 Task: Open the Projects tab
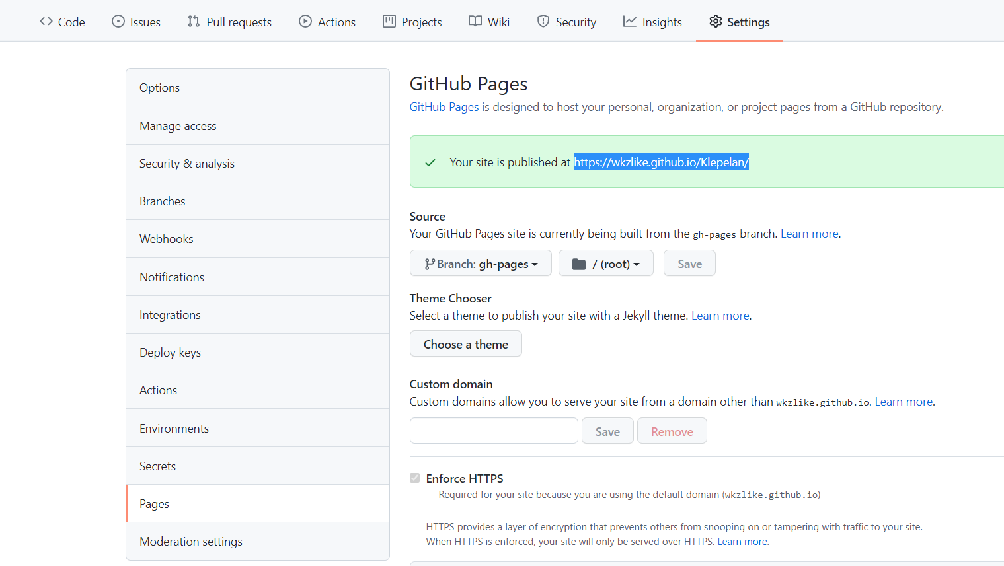click(412, 22)
